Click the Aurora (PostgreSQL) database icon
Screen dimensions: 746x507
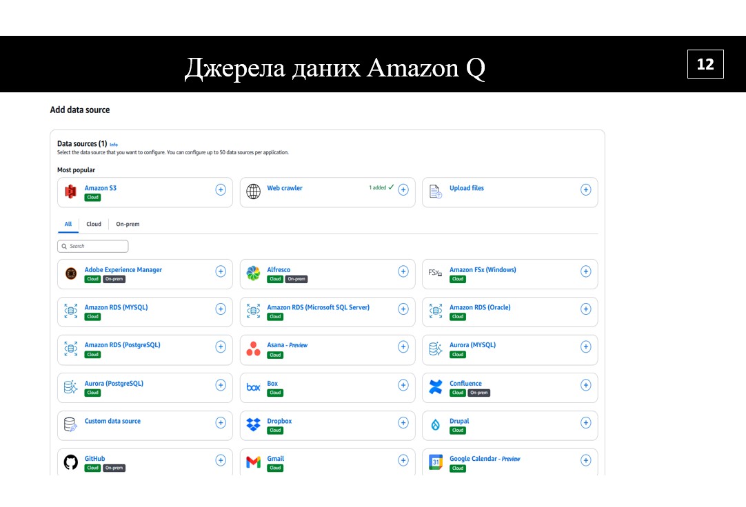tap(71, 386)
